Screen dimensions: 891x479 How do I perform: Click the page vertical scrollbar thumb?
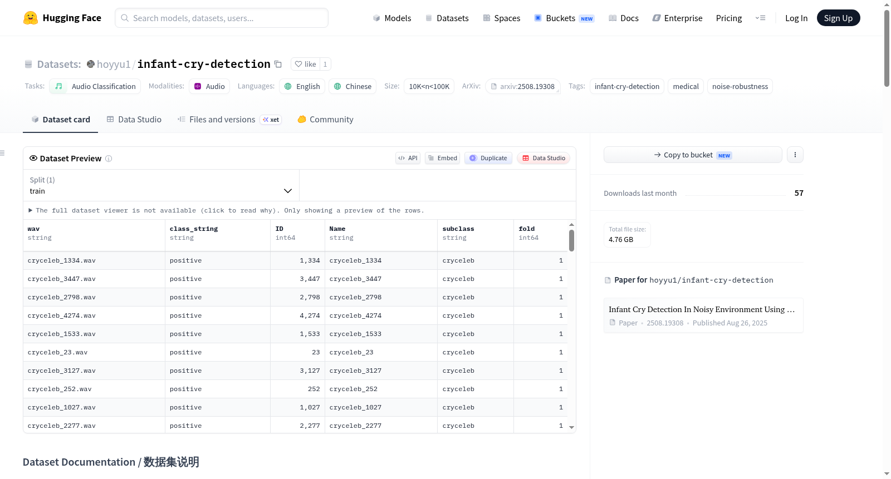[887, 48]
